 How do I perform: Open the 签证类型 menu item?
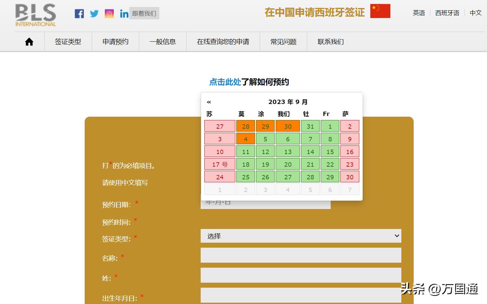pos(68,41)
